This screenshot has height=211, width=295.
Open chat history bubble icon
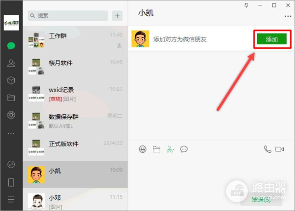[x=184, y=149]
